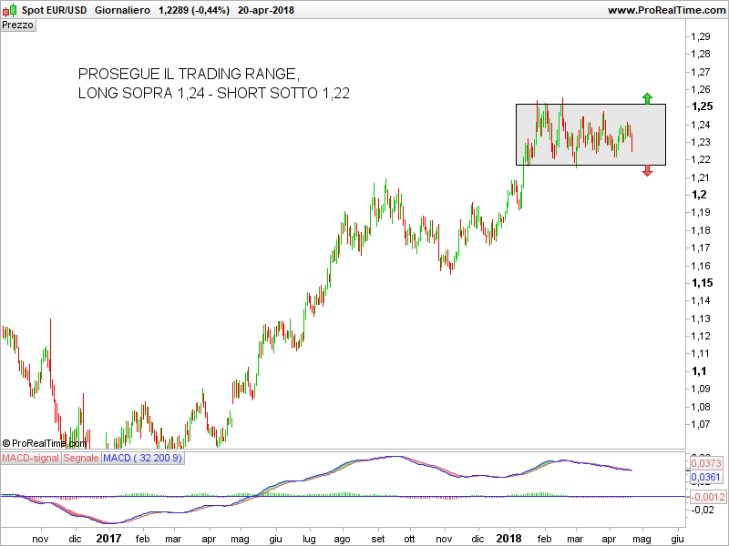Click the 2018 marker on the time axis

508,538
